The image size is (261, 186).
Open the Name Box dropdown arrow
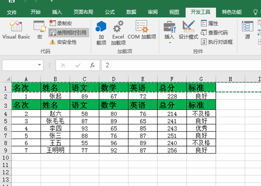click(40, 65)
